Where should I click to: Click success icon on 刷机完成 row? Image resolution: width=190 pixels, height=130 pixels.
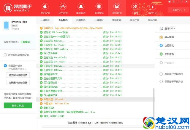[41, 108]
